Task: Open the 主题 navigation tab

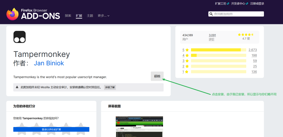Action: 90,16
